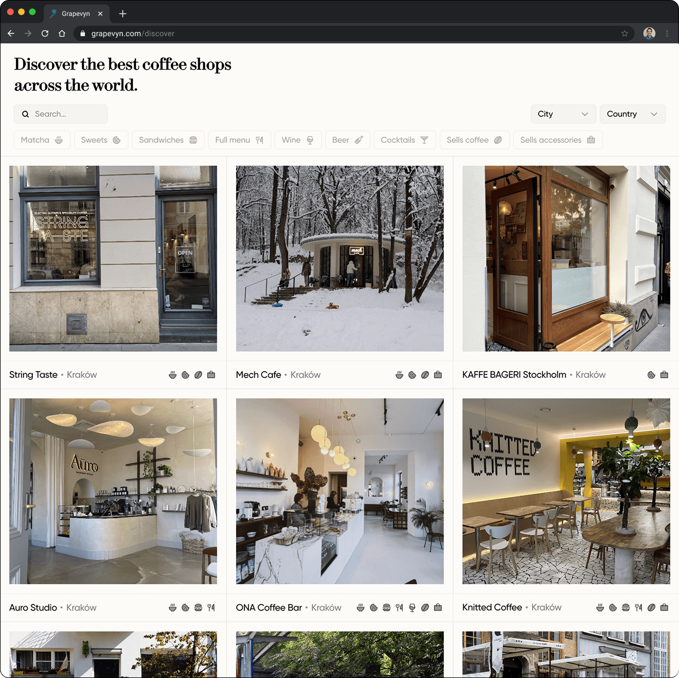Viewport: 679px width, 678px height.
Task: Open the String Taste listing title
Action: pos(33,375)
